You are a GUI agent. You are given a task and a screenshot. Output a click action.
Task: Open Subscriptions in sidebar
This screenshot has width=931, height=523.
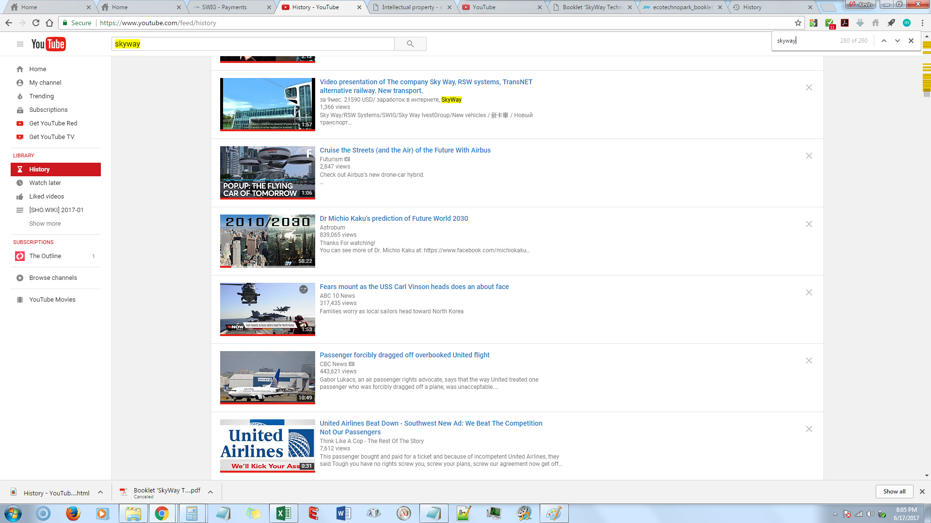point(56,110)
